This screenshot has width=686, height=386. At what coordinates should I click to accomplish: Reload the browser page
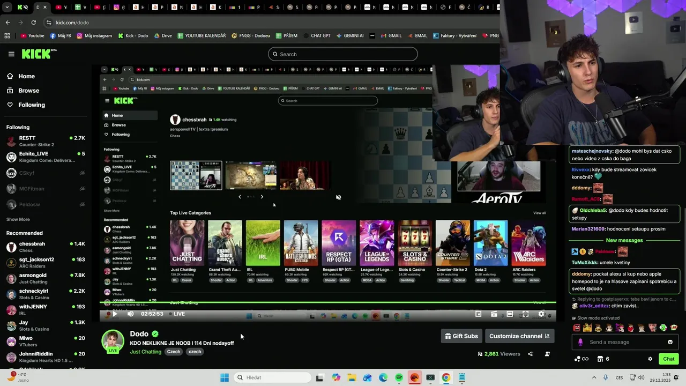click(x=33, y=23)
